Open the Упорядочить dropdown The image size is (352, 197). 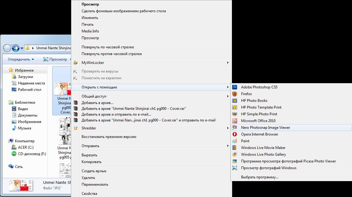tap(21, 59)
